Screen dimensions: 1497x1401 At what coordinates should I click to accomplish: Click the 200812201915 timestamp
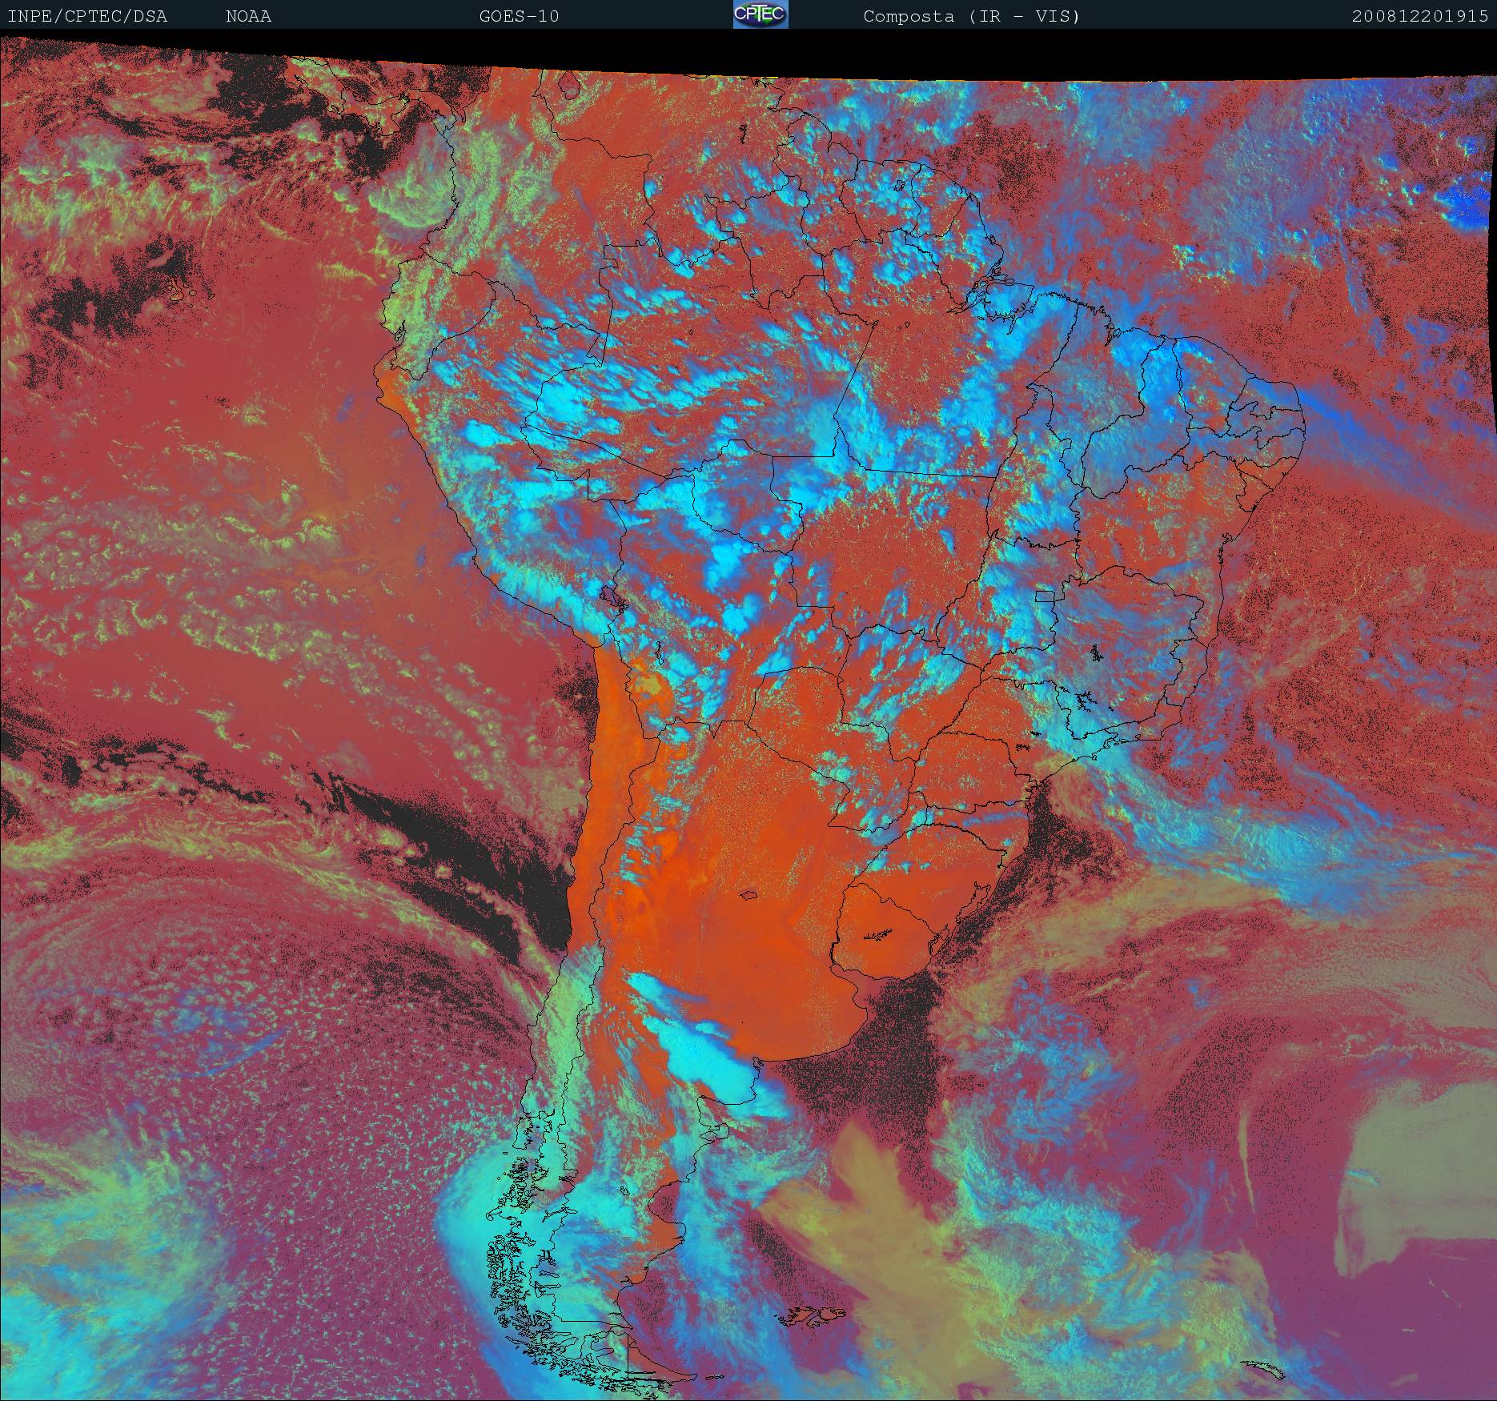pos(1420,16)
